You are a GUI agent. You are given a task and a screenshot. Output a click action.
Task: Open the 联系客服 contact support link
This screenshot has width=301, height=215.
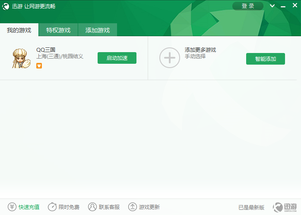(109, 207)
